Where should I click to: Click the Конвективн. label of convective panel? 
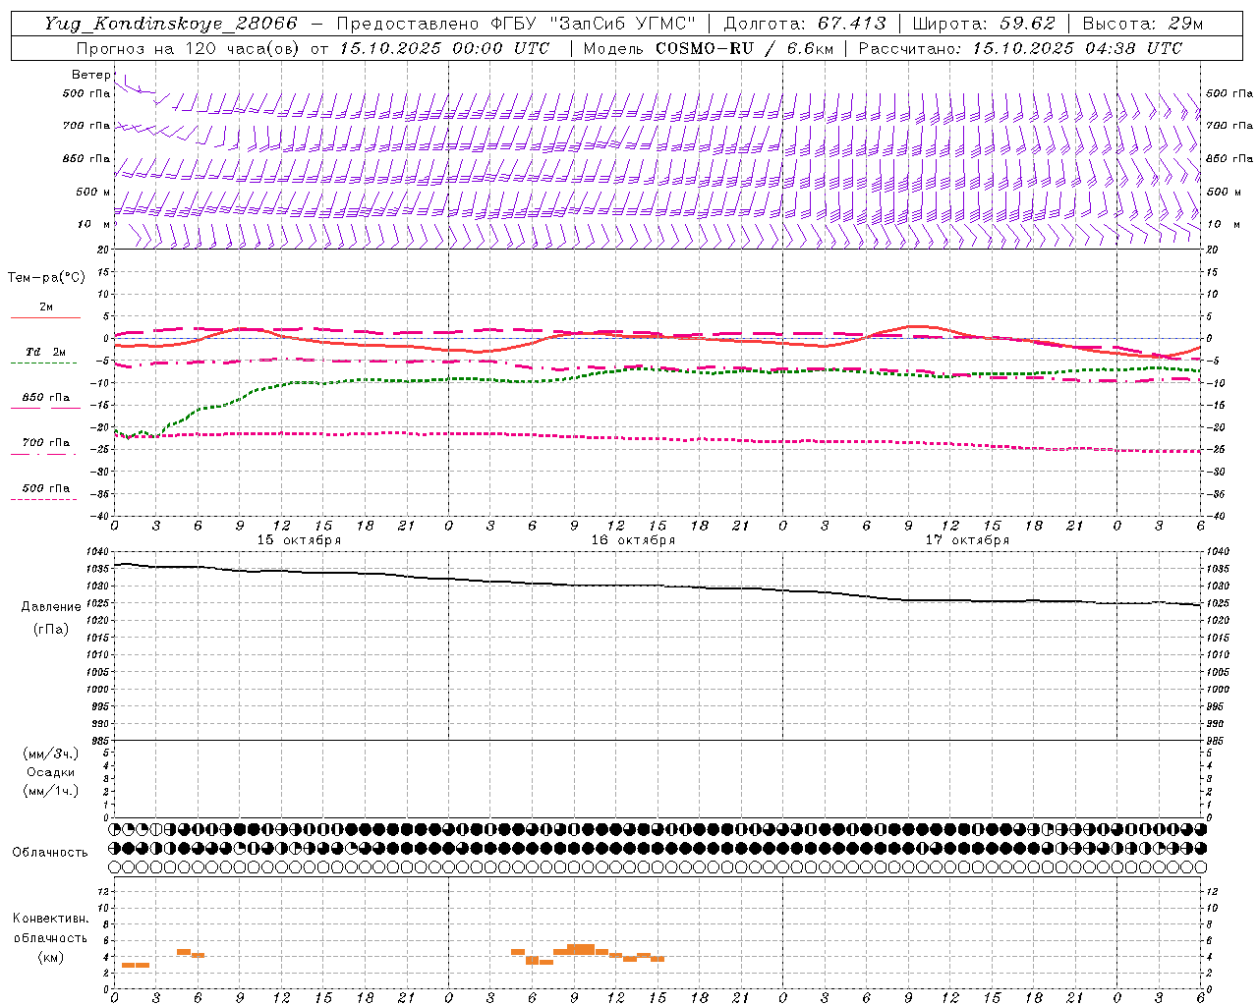[x=50, y=919]
